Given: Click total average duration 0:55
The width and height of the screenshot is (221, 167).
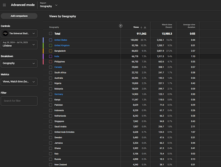Looking at the screenshot, I should pyautogui.click(x=193, y=34).
